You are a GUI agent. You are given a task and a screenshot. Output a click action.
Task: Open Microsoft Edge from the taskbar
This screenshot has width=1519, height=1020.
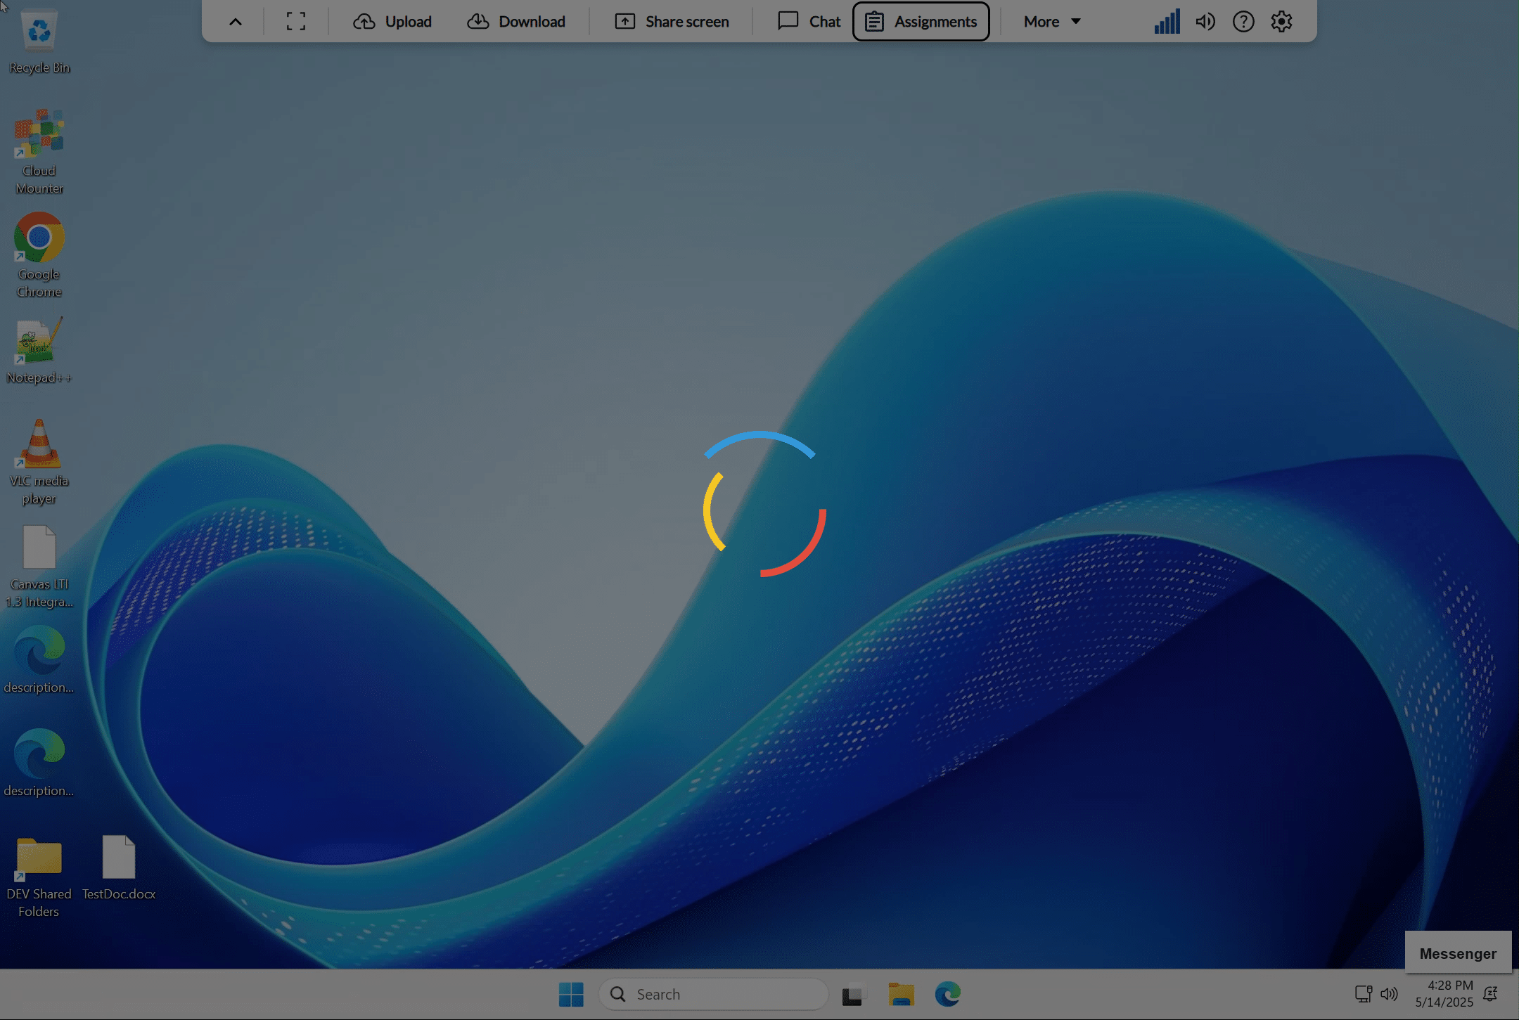947,994
